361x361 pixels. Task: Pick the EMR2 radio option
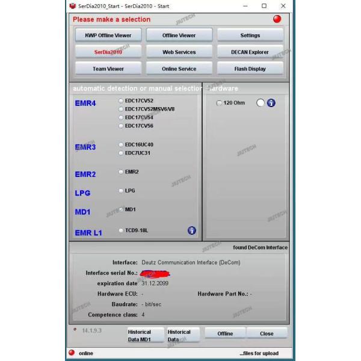tap(121, 171)
